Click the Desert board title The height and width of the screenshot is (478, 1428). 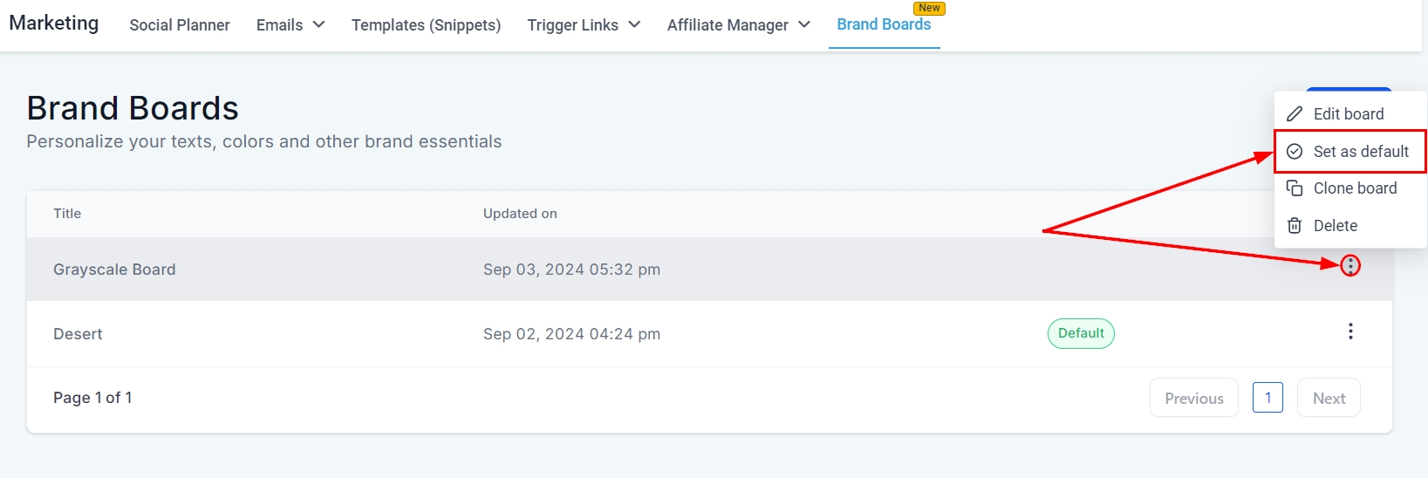[78, 334]
